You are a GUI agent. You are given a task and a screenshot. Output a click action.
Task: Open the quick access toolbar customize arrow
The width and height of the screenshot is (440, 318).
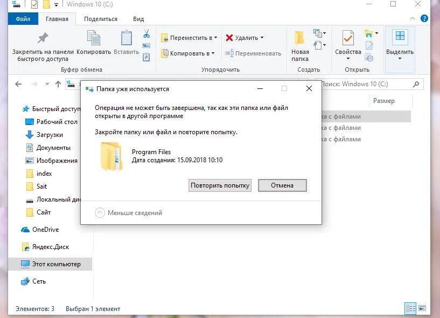pos(56,4)
